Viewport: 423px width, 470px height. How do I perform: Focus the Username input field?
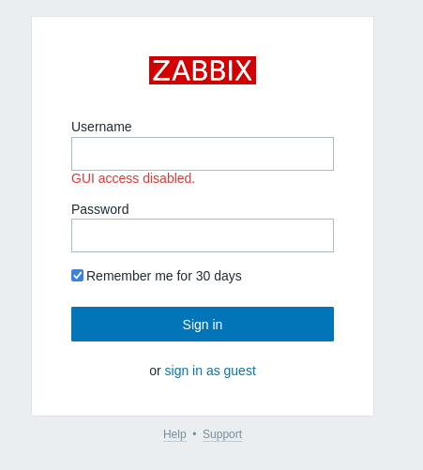click(x=203, y=154)
